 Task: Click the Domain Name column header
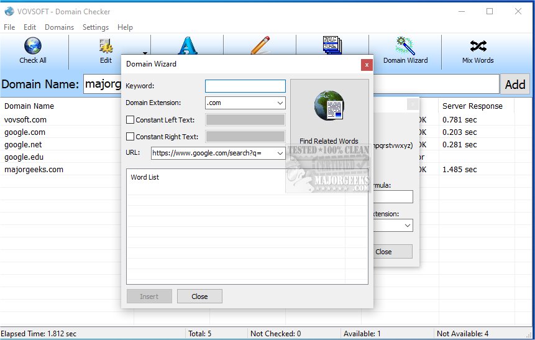click(x=29, y=106)
